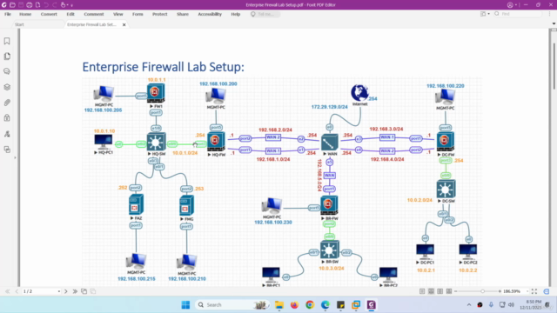Open Windows Start menu

[x=185, y=305]
